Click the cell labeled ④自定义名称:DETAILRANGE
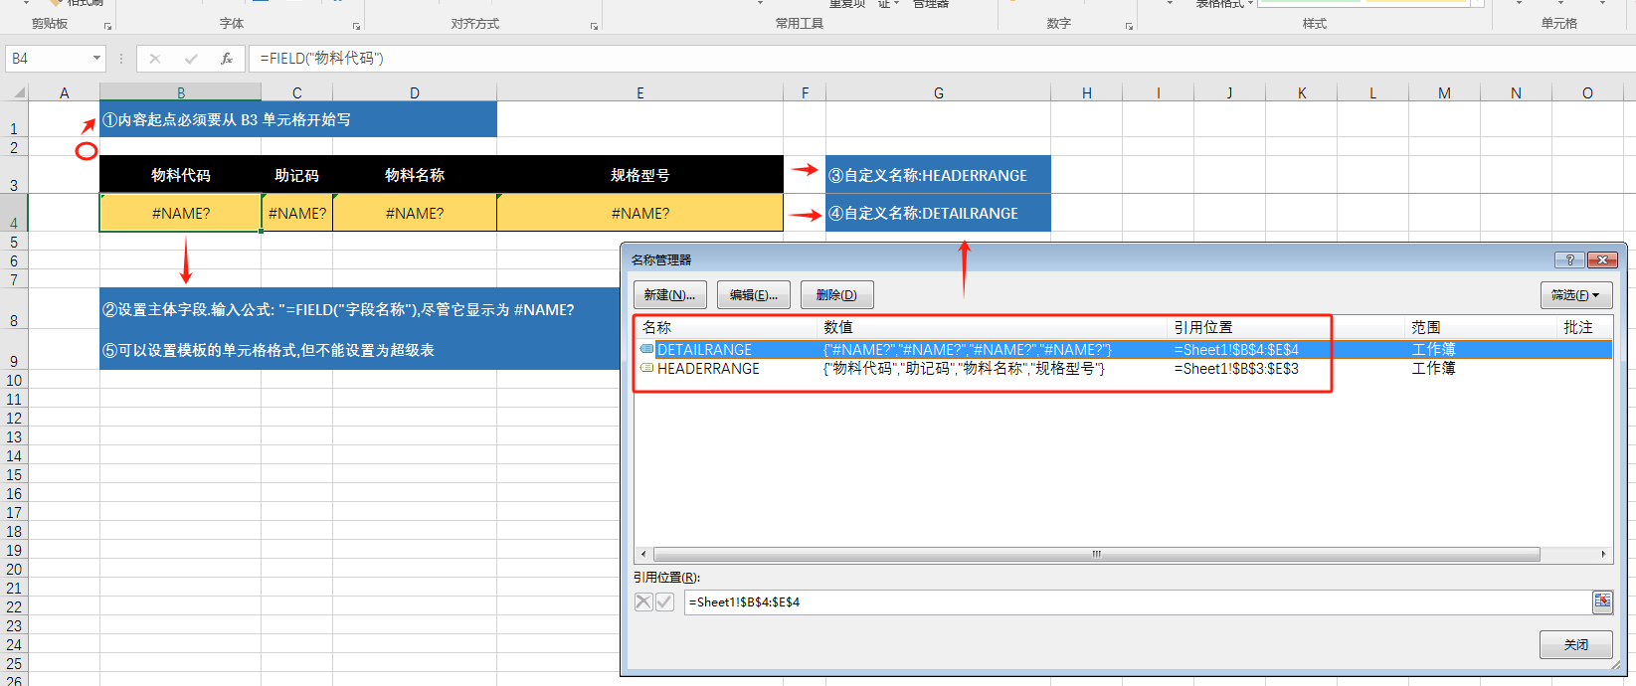Screen dimensions: 1636x686 [x=938, y=213]
